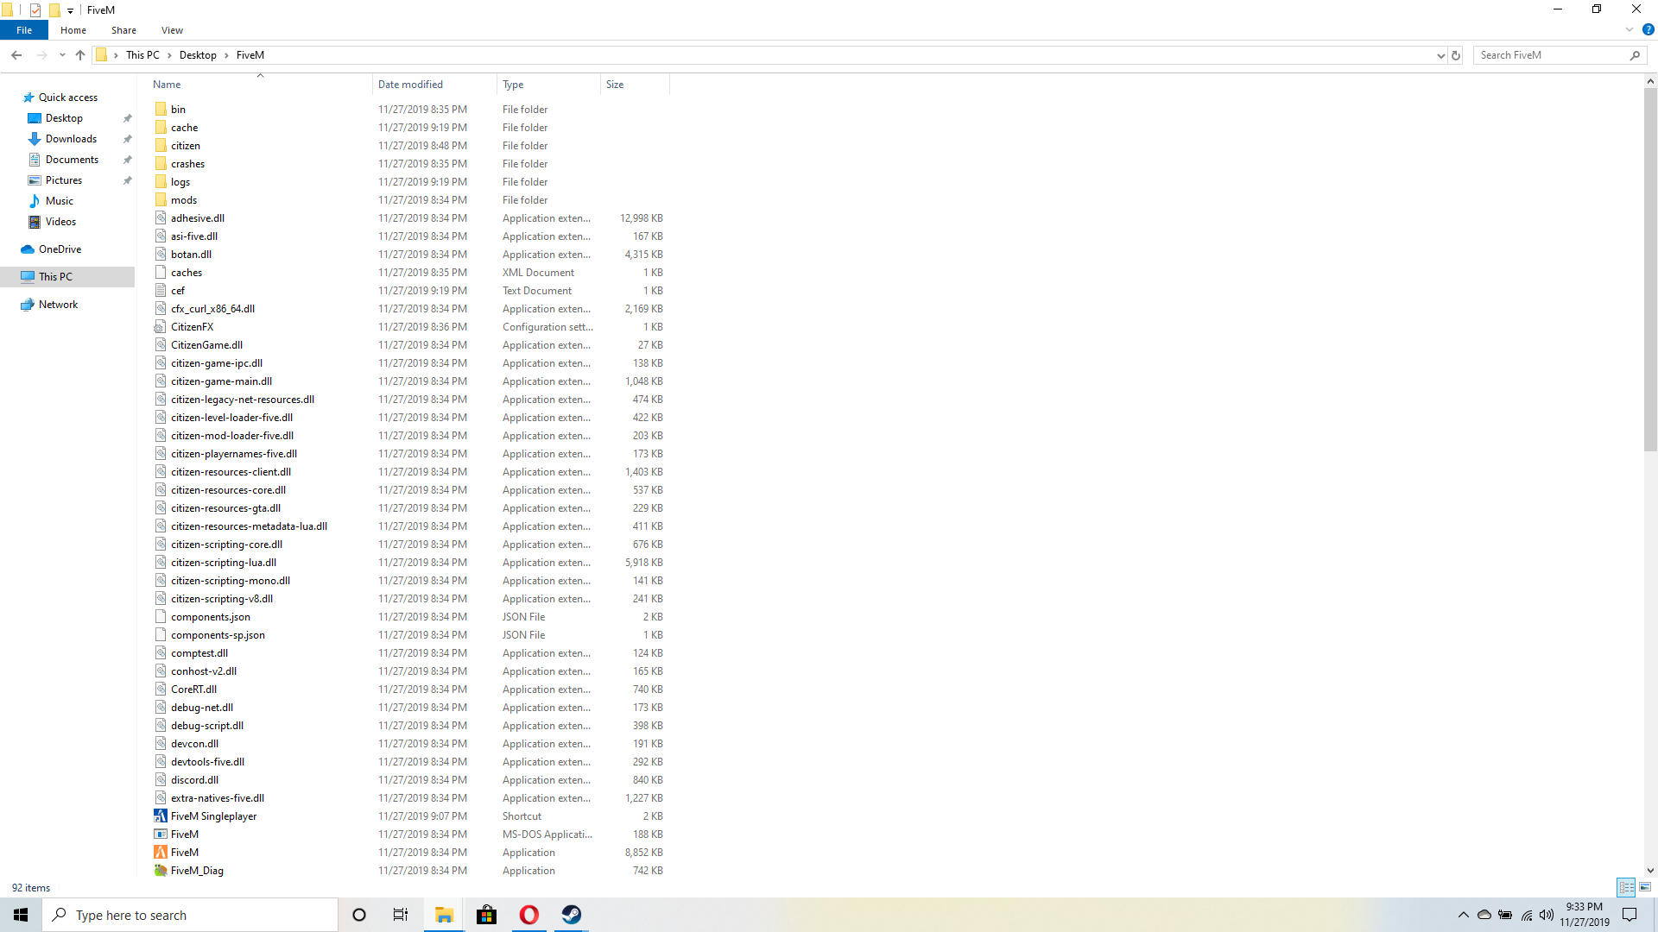Go up one folder level
This screenshot has height=932, width=1658.
tap(80, 55)
